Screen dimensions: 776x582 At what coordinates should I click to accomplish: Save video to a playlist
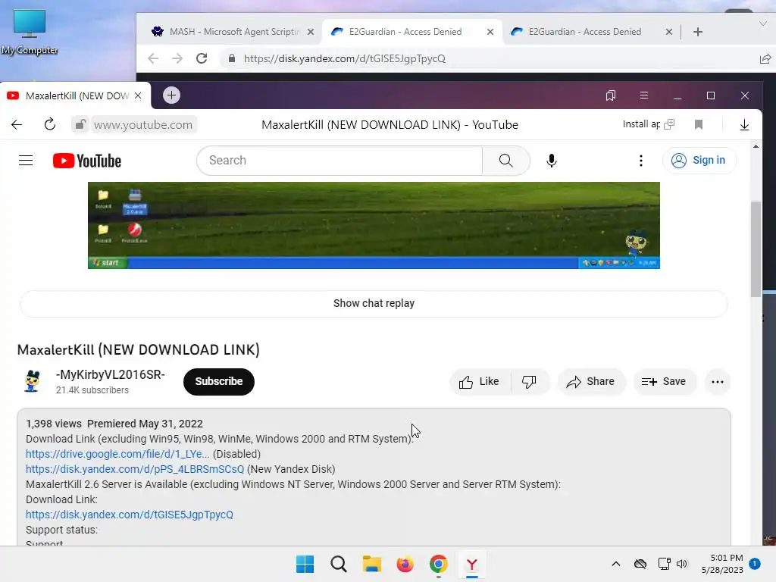[664, 382]
